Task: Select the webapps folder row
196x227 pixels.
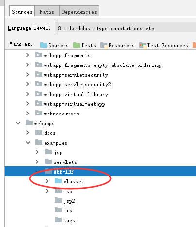Action: coord(100,123)
